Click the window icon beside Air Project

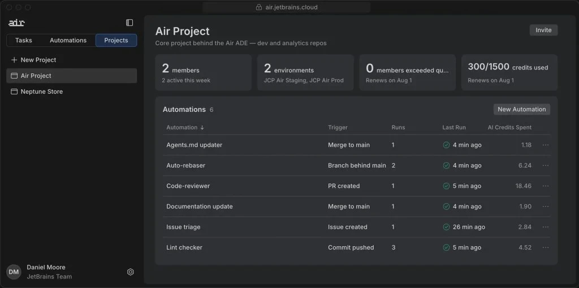coord(14,76)
